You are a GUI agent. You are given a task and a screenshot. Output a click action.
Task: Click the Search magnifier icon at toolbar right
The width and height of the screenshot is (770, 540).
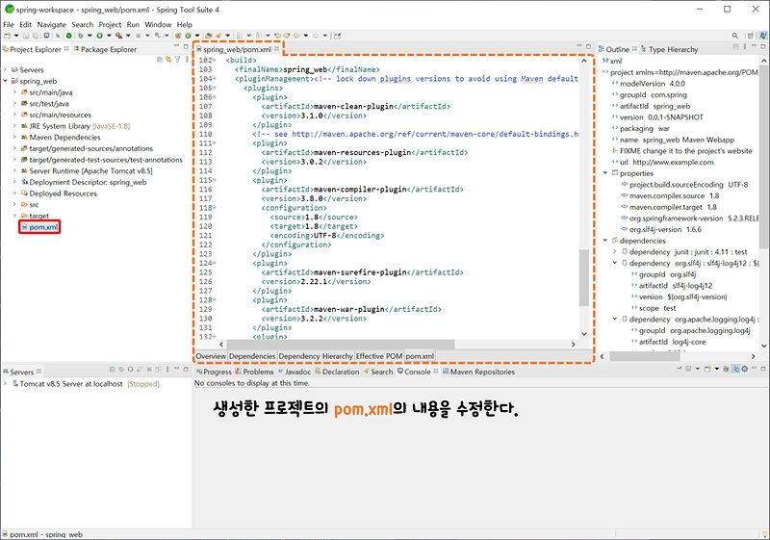tap(734, 36)
